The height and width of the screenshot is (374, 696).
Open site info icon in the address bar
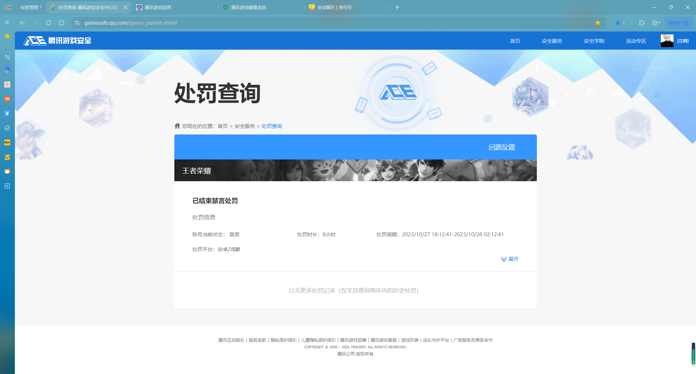click(77, 23)
